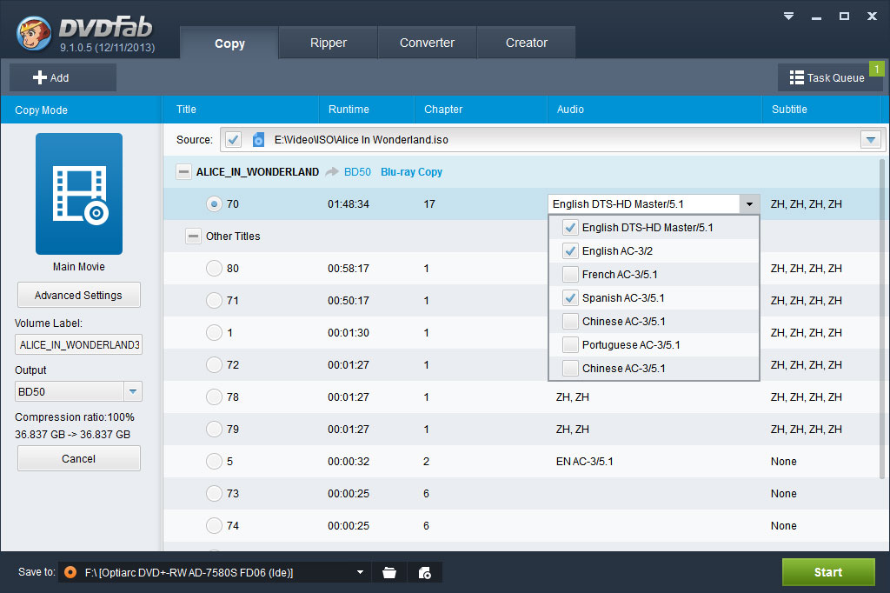
Task: Click the BD50 link
Action: pyautogui.click(x=357, y=171)
